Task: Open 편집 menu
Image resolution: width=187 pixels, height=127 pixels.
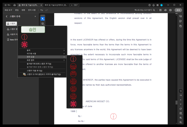Action: (x=17, y=10)
